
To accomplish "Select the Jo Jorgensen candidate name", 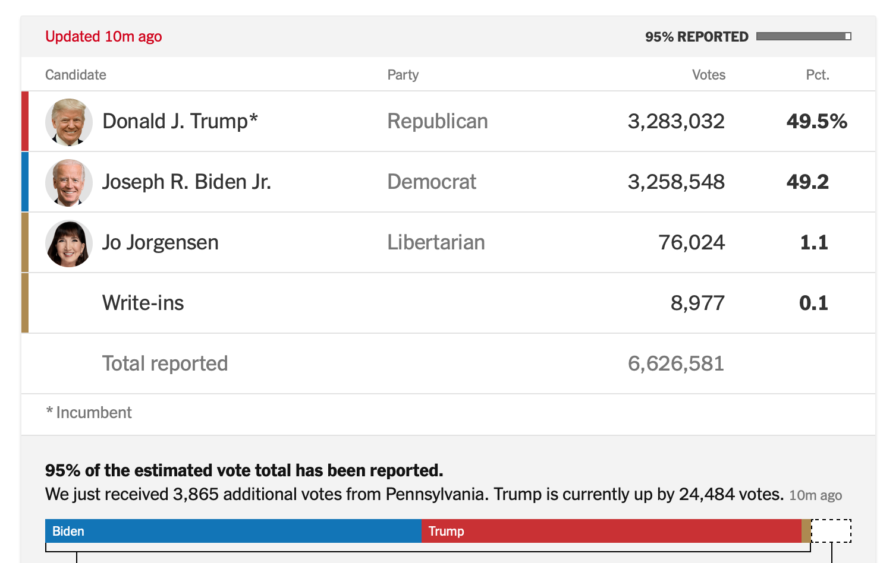I will tap(161, 242).
